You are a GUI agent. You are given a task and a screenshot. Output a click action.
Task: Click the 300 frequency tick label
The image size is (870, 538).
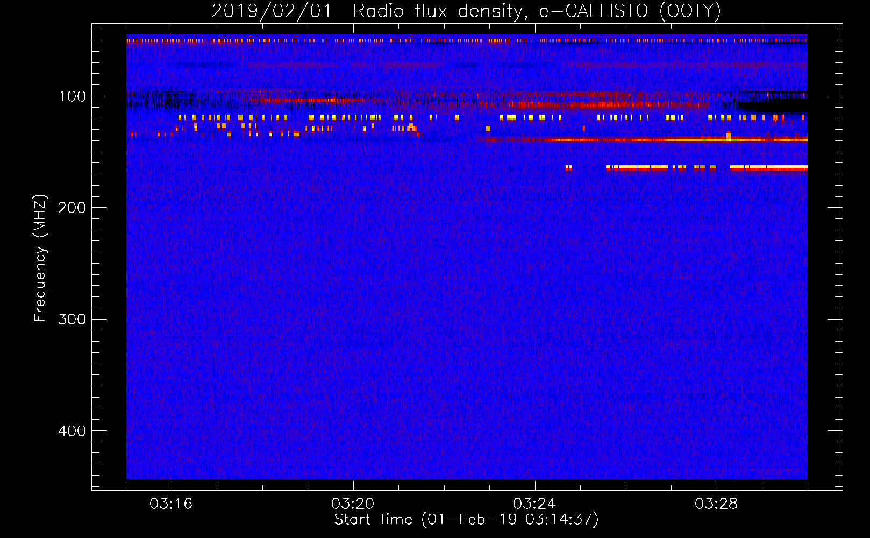(x=72, y=319)
